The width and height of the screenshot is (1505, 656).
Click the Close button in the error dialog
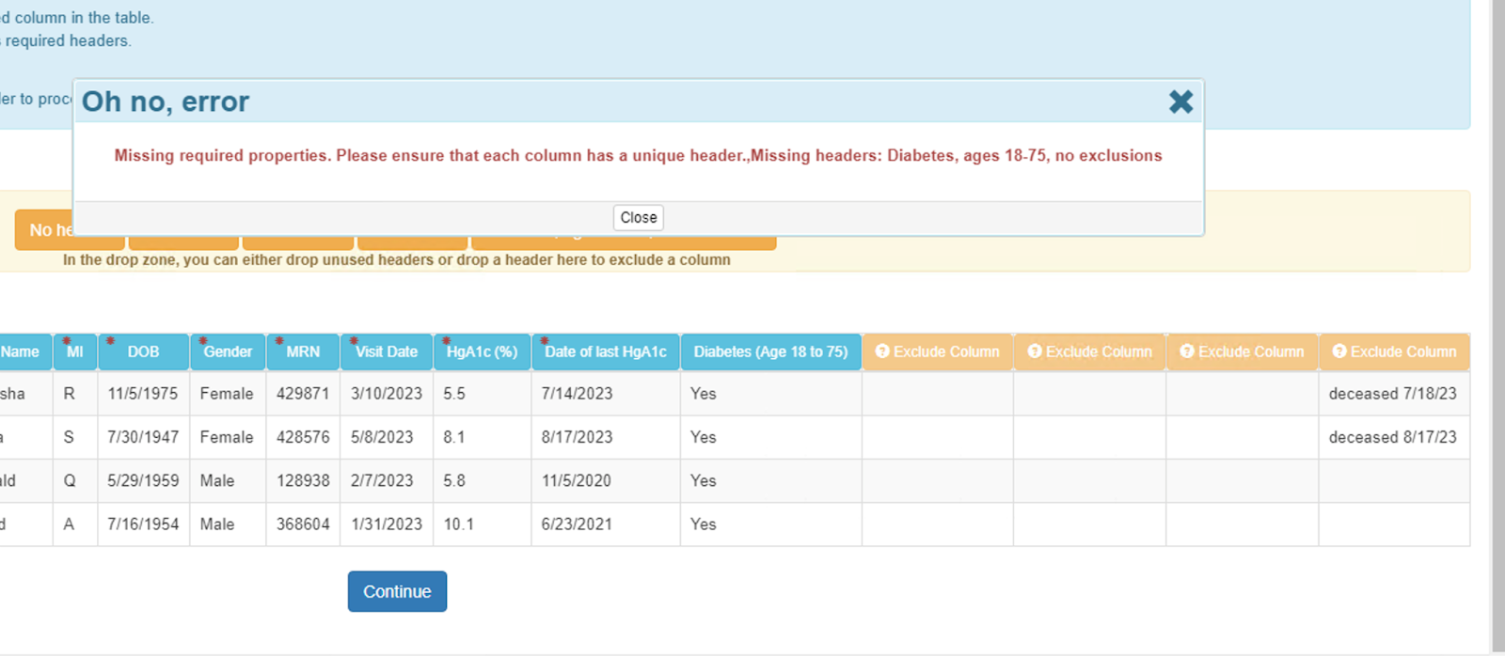pyautogui.click(x=639, y=218)
